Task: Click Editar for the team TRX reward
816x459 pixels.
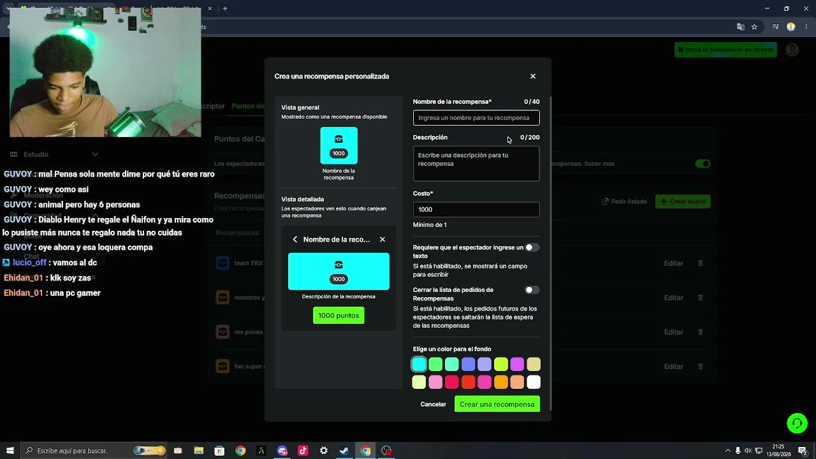Action: [x=674, y=263]
